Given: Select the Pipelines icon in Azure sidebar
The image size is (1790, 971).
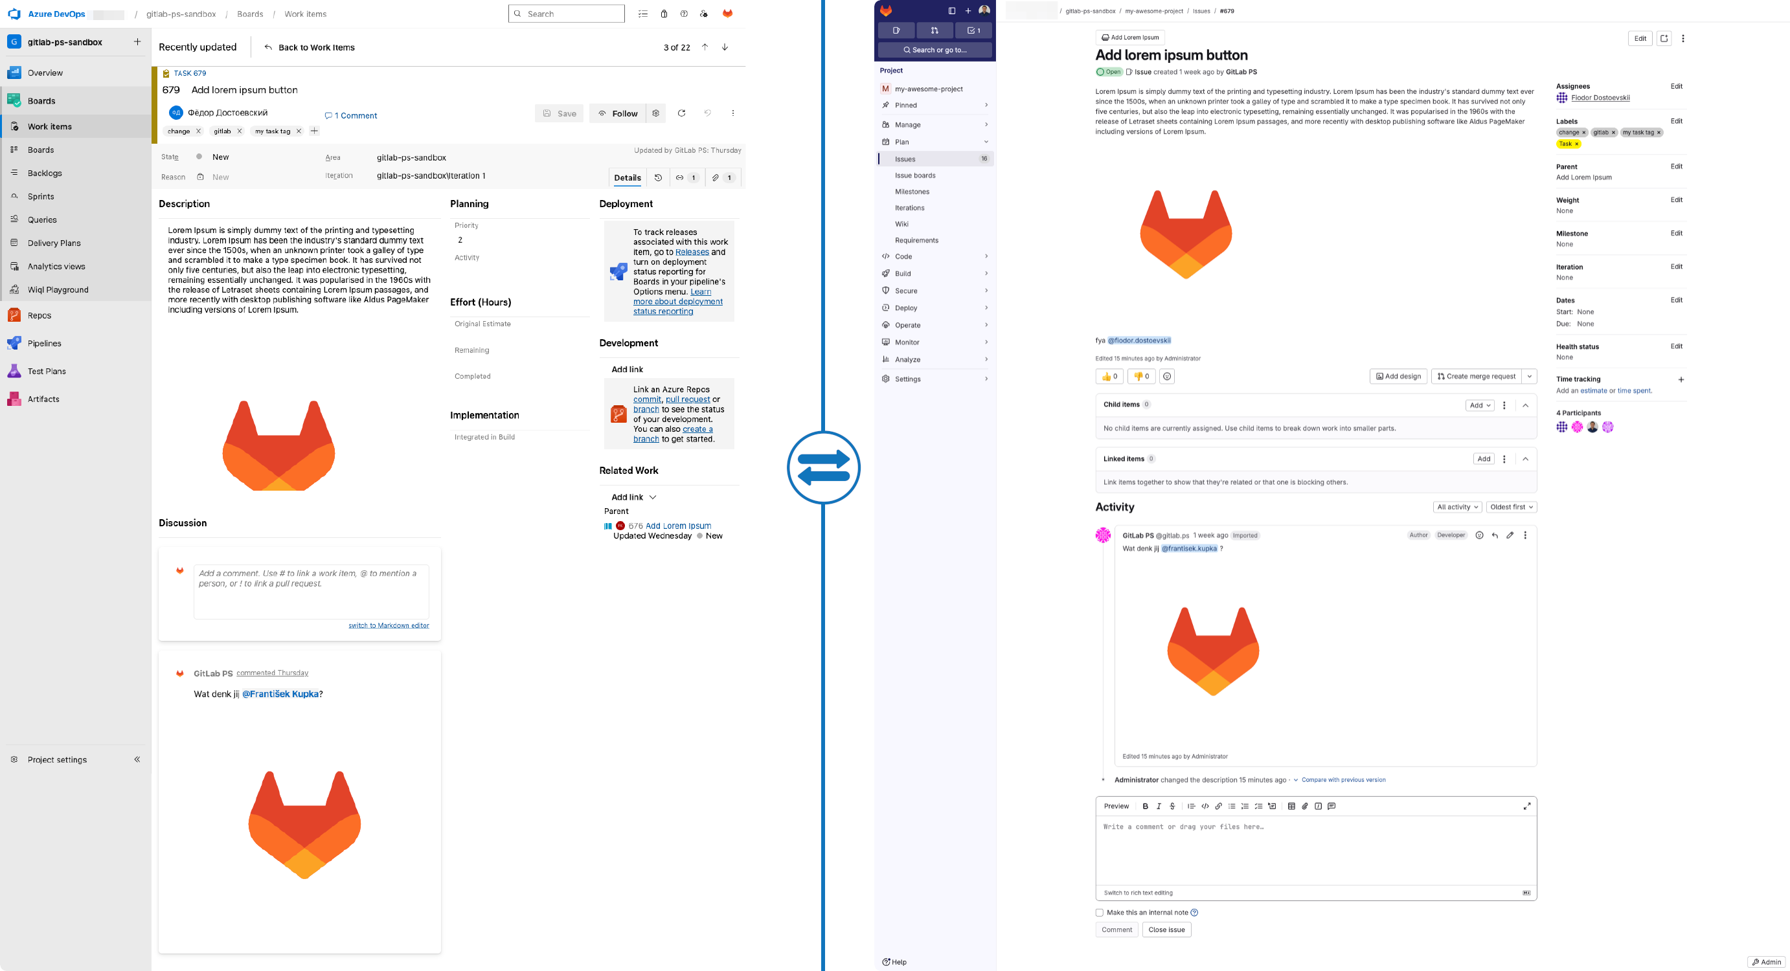Looking at the screenshot, I should click(15, 342).
